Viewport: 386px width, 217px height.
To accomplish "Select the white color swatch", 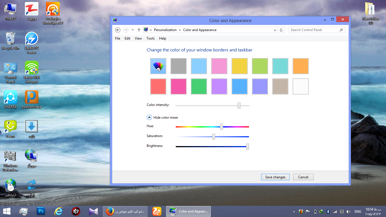I will click(x=301, y=86).
